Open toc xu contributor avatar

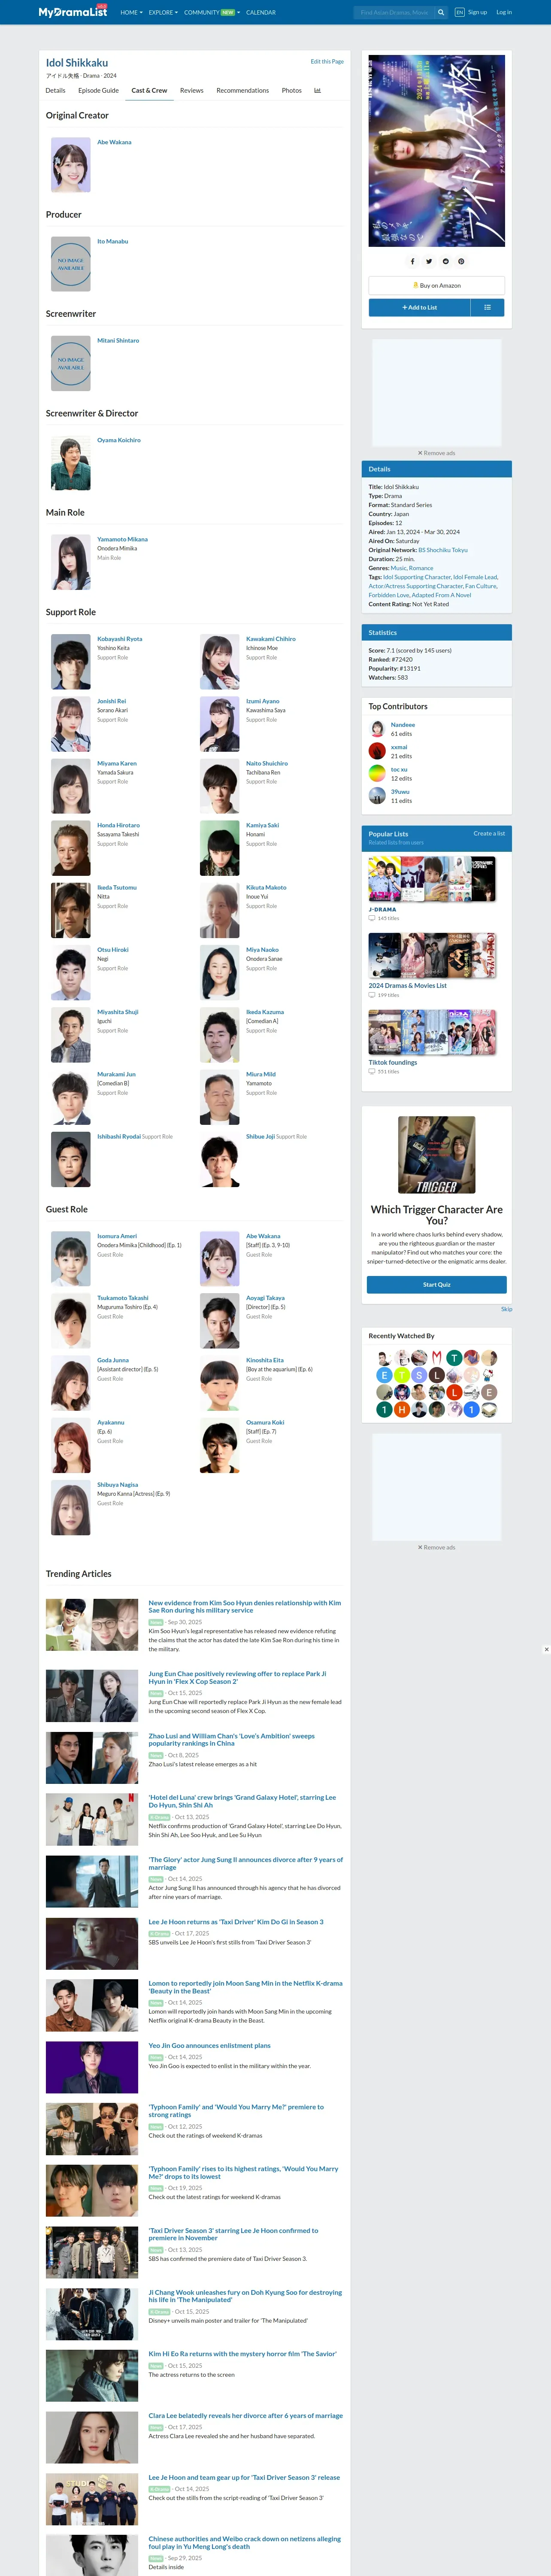pyautogui.click(x=377, y=773)
